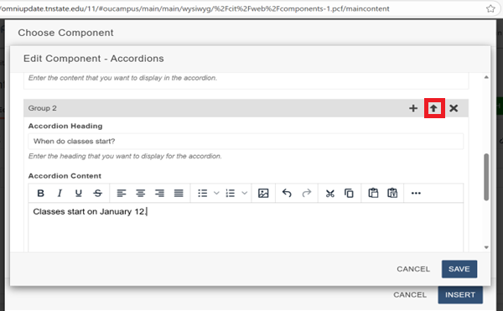Show more toolbar options
Screen dimensions: 503x311
416,193
